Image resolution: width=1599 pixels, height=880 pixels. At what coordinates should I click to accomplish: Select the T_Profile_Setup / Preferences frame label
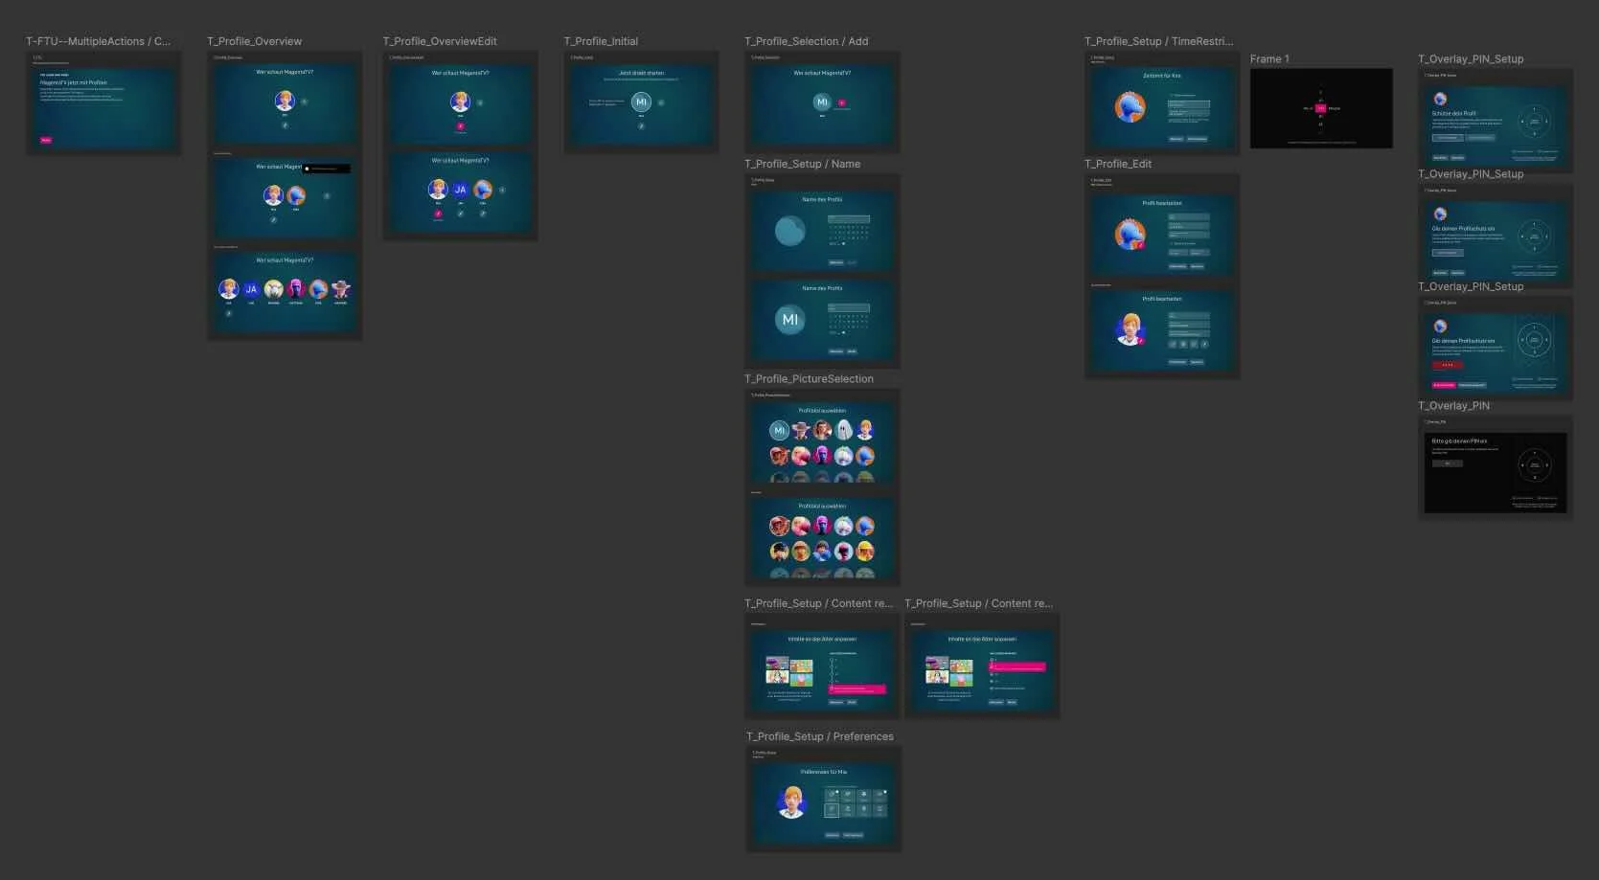(x=820, y=736)
